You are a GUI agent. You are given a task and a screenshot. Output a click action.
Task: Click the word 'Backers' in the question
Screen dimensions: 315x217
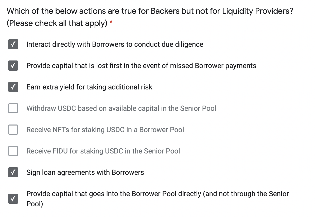165,11
